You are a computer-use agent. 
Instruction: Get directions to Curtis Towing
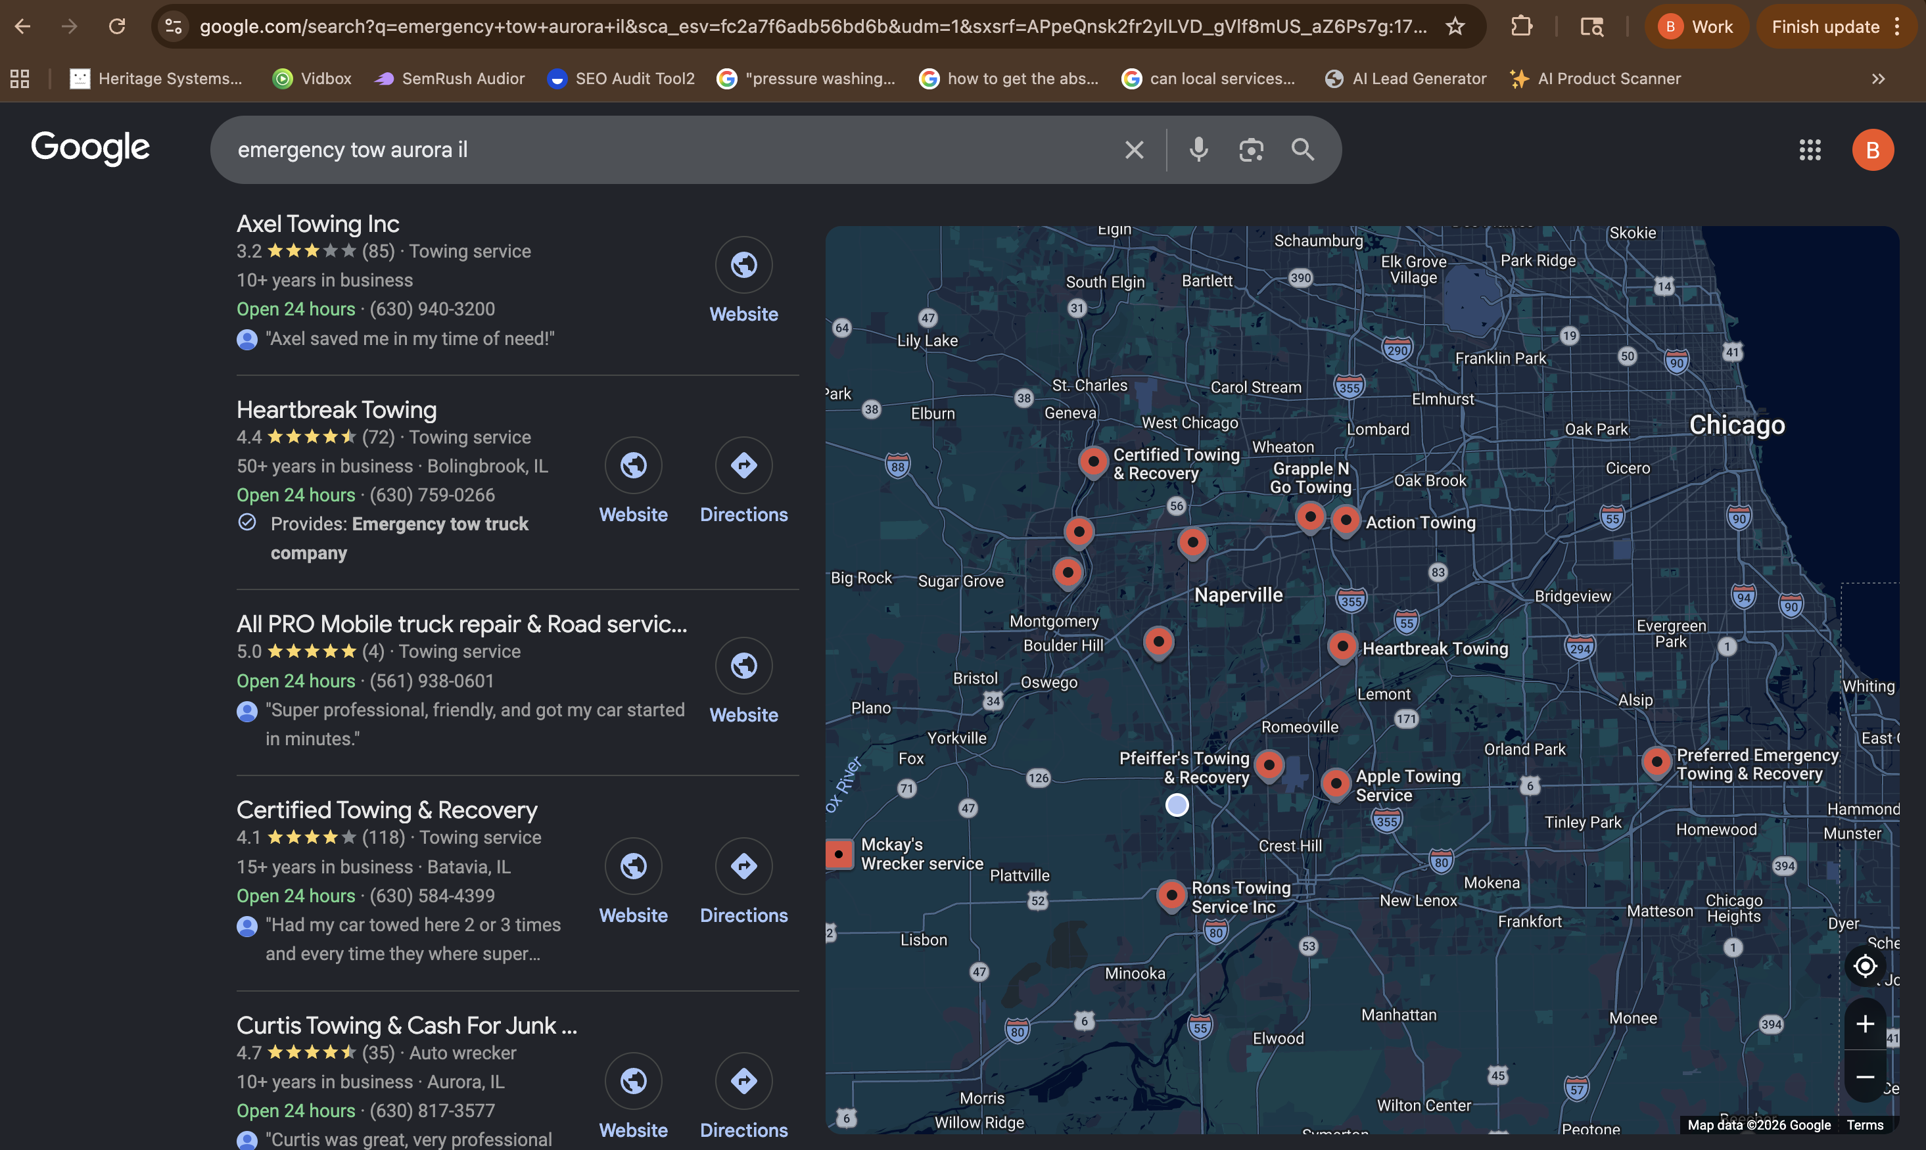coord(743,1097)
